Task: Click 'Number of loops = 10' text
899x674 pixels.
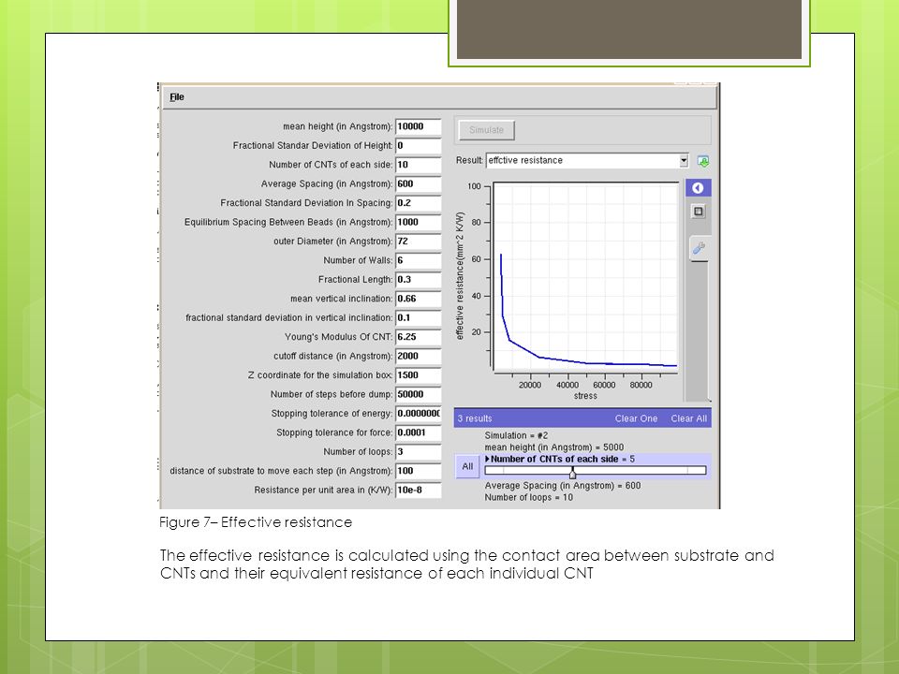Action: [528, 497]
